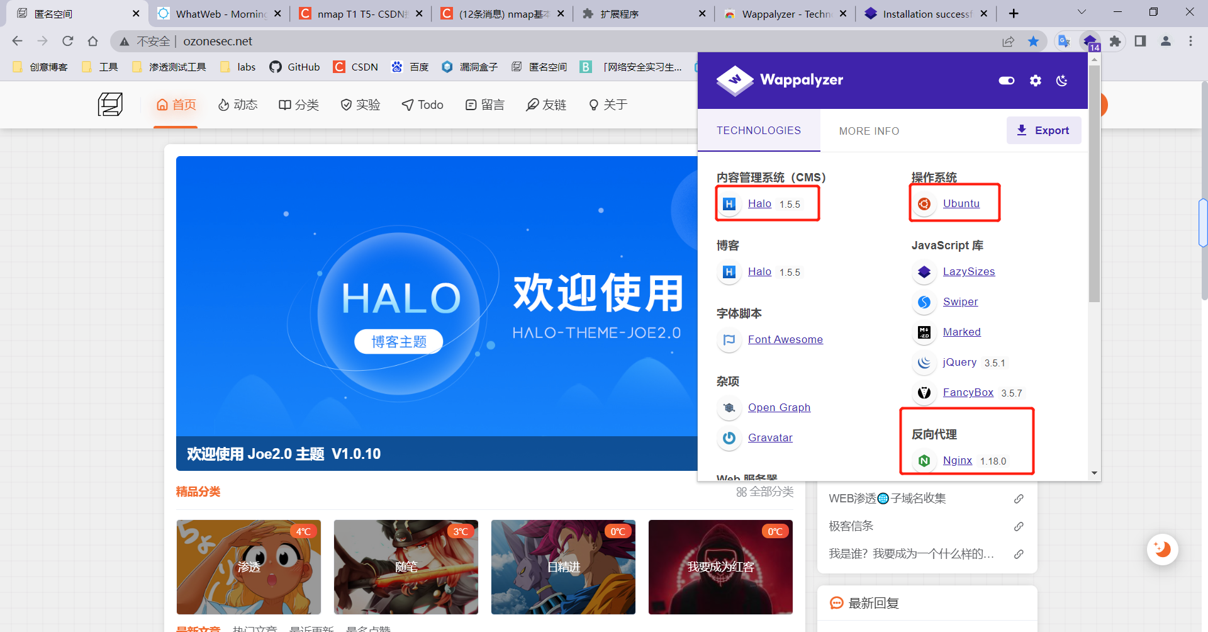This screenshot has height=632, width=1208.
Task: Click the Swiper logo icon
Action: click(x=924, y=302)
